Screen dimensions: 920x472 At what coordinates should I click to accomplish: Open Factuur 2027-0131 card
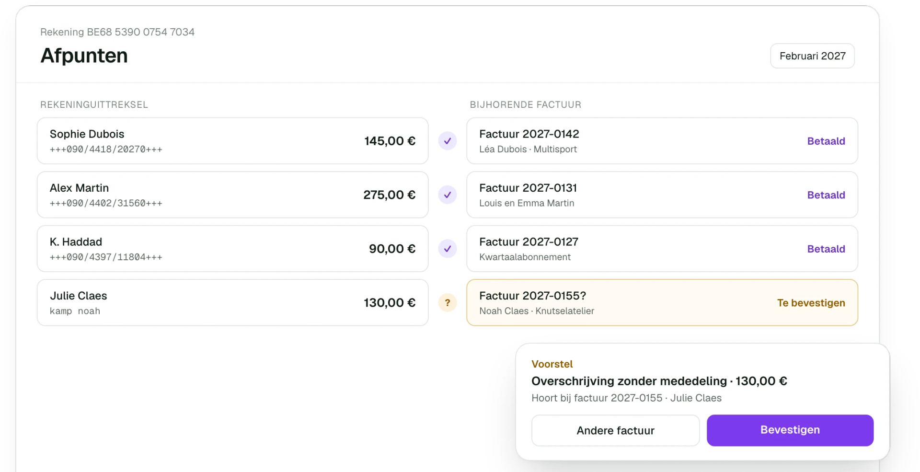pyautogui.click(x=662, y=195)
